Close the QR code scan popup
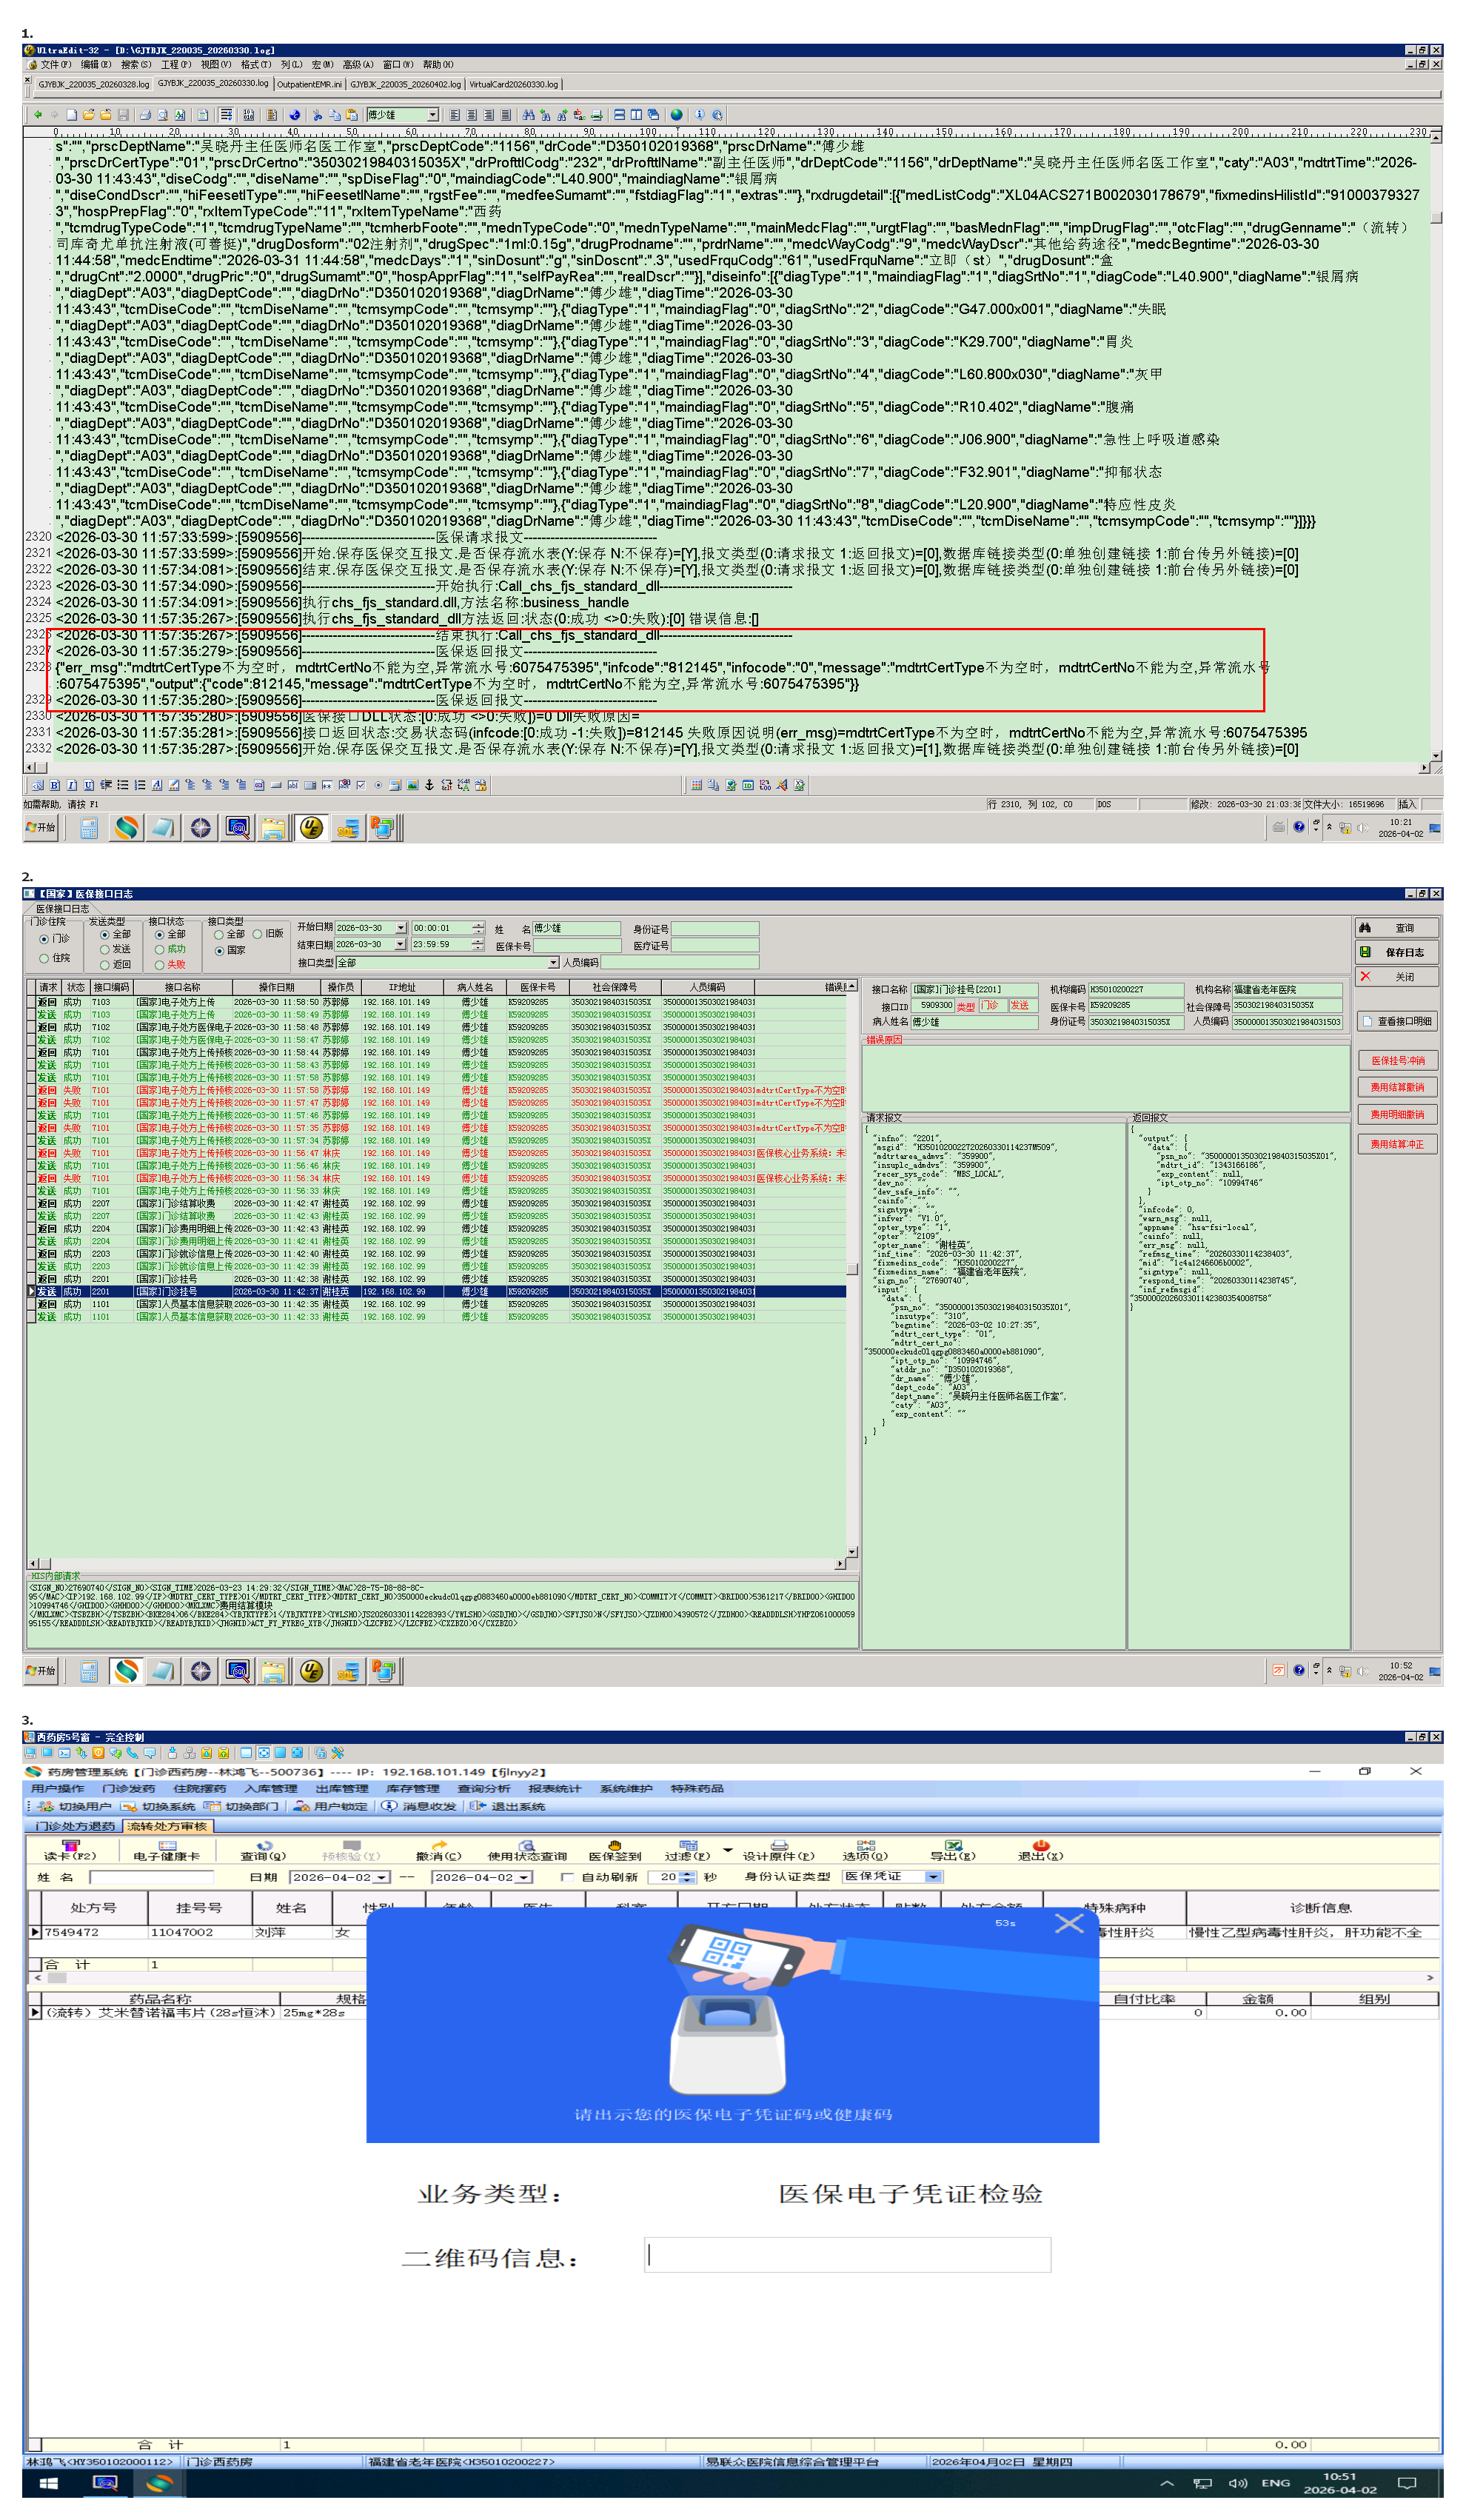1466x2520 pixels. click(x=1069, y=1923)
